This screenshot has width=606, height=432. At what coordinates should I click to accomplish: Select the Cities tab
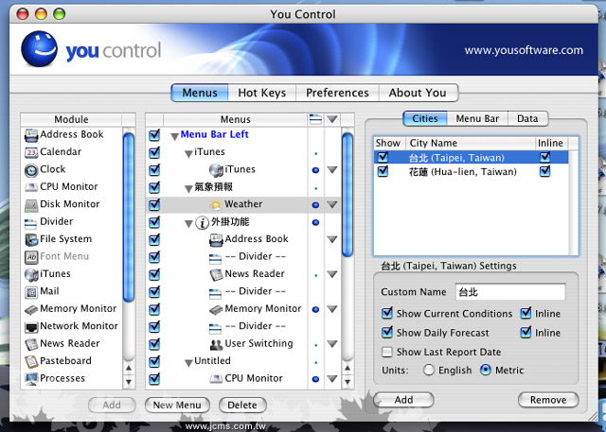(425, 119)
